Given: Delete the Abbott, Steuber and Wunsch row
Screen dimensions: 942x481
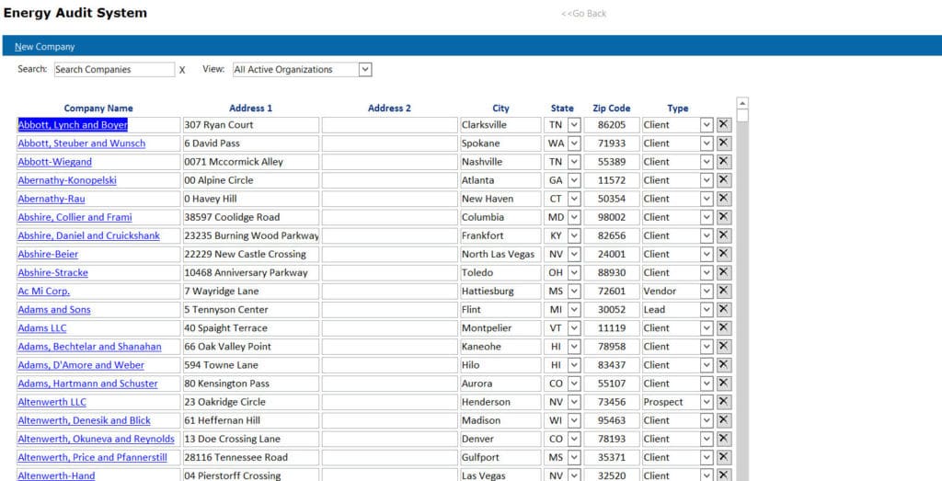Looking at the screenshot, I should click(724, 143).
